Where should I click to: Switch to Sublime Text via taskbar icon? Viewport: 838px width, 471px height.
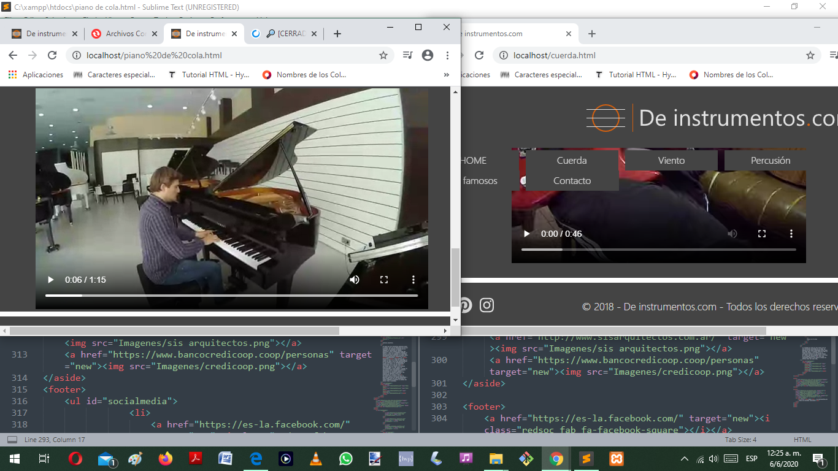coord(586,459)
